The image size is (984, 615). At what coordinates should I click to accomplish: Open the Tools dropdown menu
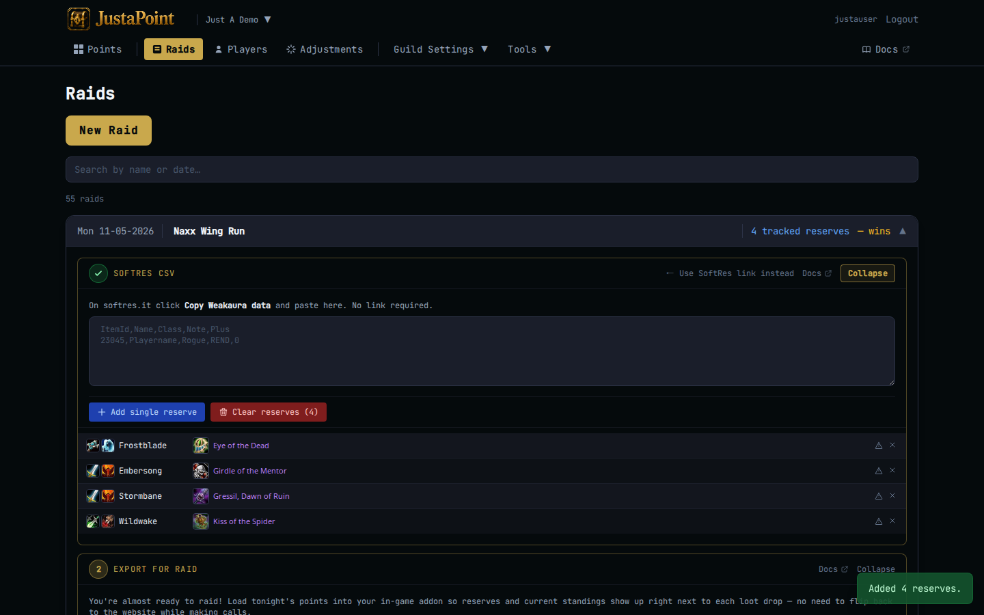click(x=529, y=49)
